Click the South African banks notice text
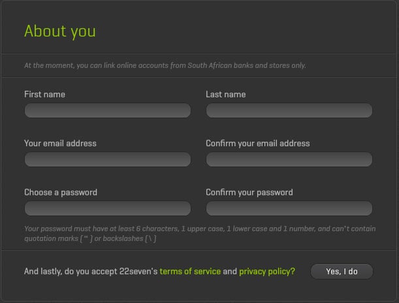The width and height of the screenshot is (399, 303). click(x=165, y=65)
